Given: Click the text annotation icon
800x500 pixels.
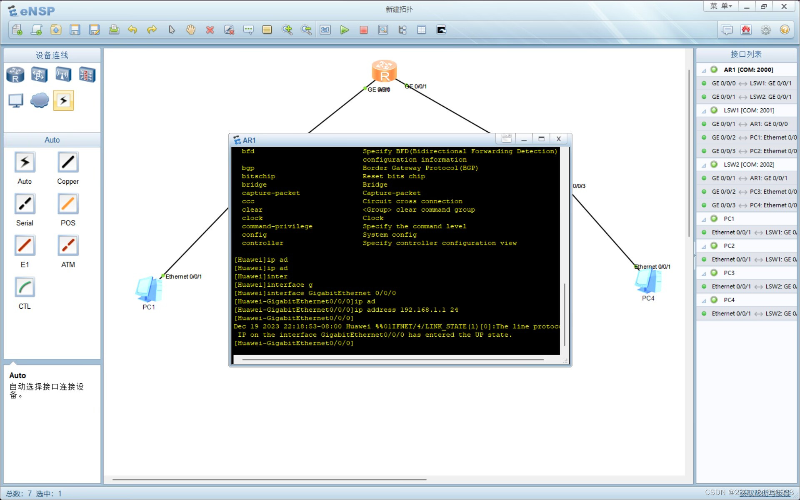Looking at the screenshot, I should [x=248, y=30].
